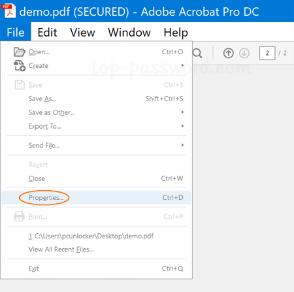
Task: Click the Ctrl+W shortcut text
Action: (x=172, y=178)
